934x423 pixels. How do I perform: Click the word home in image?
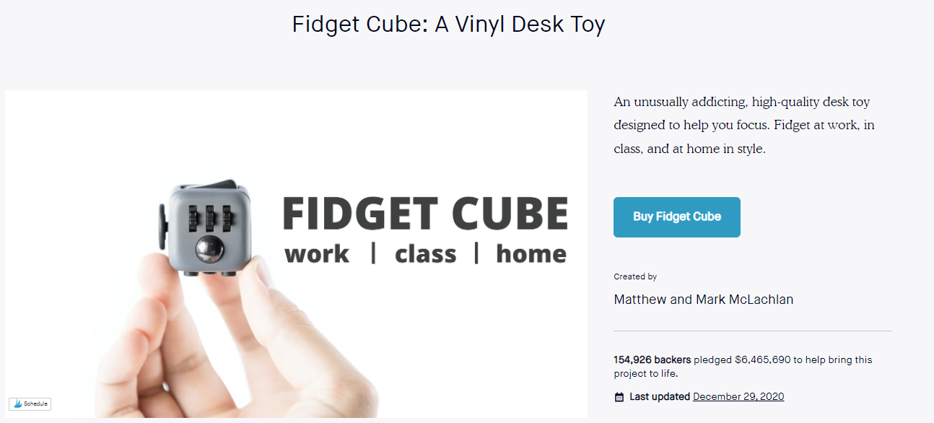pyautogui.click(x=531, y=254)
